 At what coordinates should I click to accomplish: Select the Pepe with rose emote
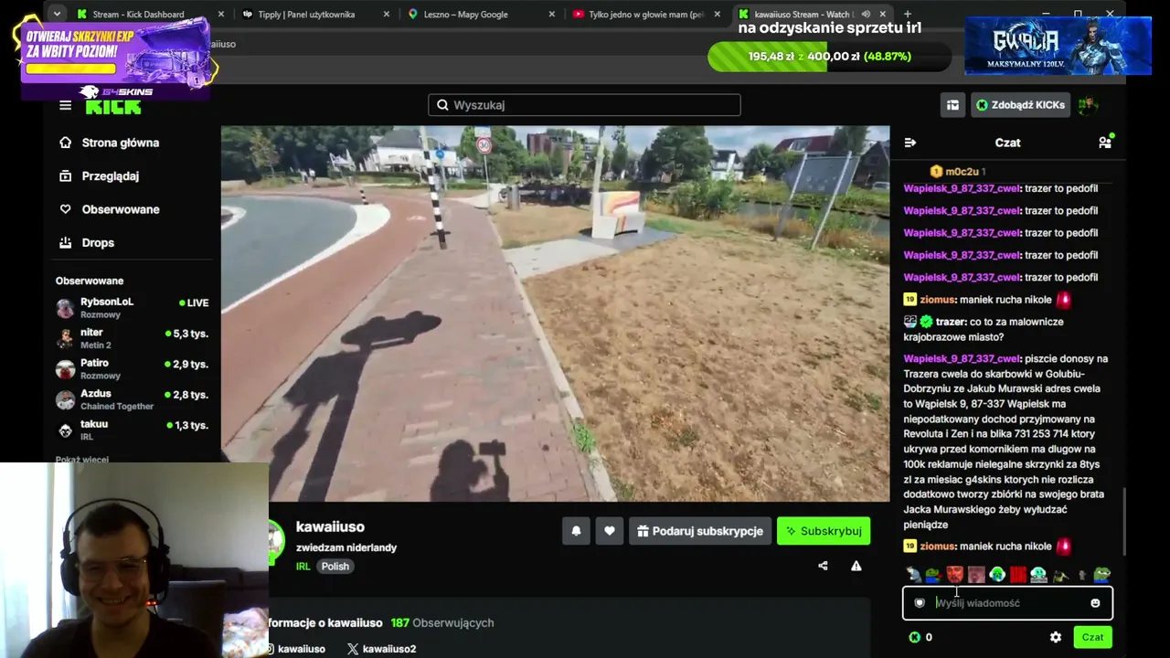tap(933, 575)
